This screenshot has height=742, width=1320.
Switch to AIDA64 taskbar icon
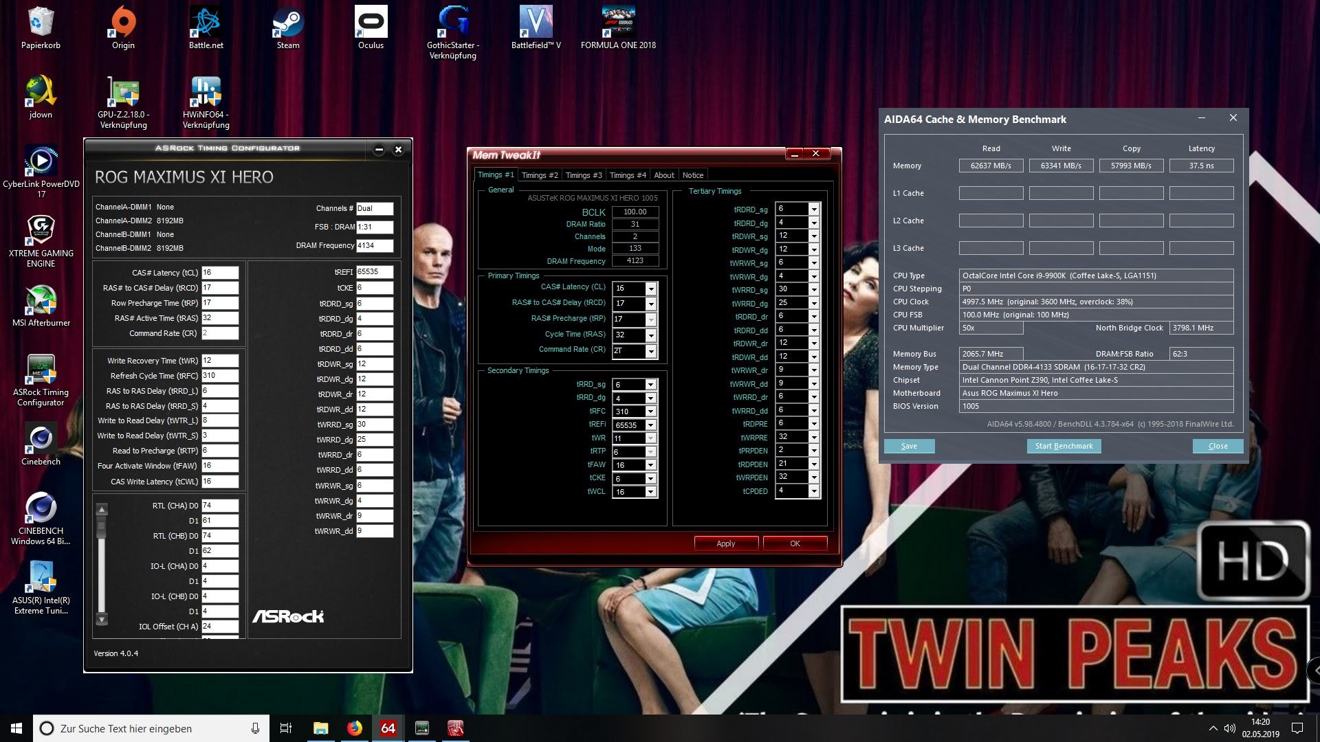click(388, 728)
